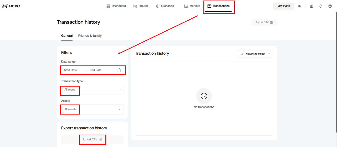Screen dimensions: 337x147
Task: Open the Markets page
Action: click(192, 6)
